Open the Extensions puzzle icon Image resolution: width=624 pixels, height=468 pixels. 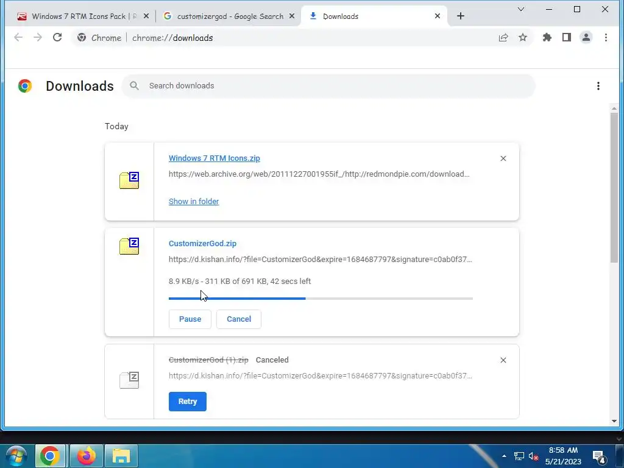click(x=547, y=37)
